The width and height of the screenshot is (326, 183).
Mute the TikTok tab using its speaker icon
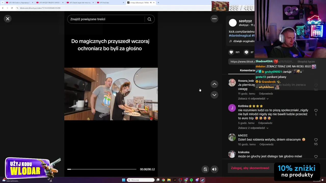click(151, 3)
